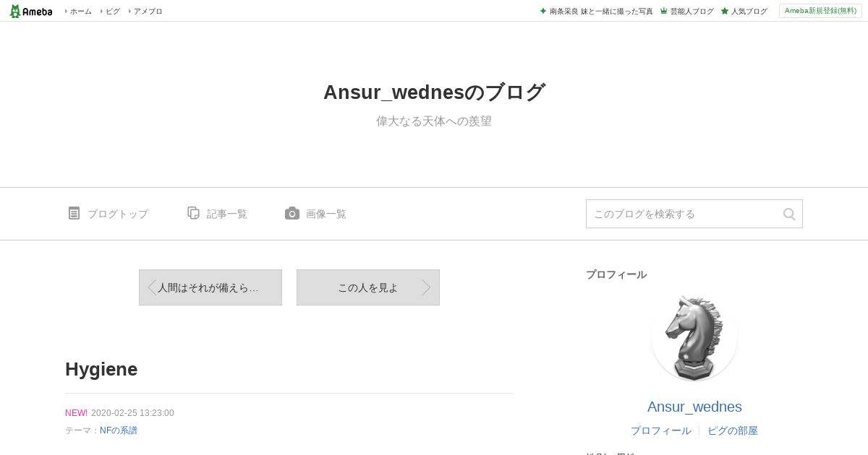
Task: Go to next article この人を見よ
Action: pos(368,287)
